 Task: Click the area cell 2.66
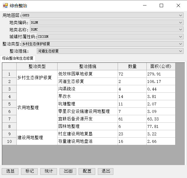click(x=161, y=141)
